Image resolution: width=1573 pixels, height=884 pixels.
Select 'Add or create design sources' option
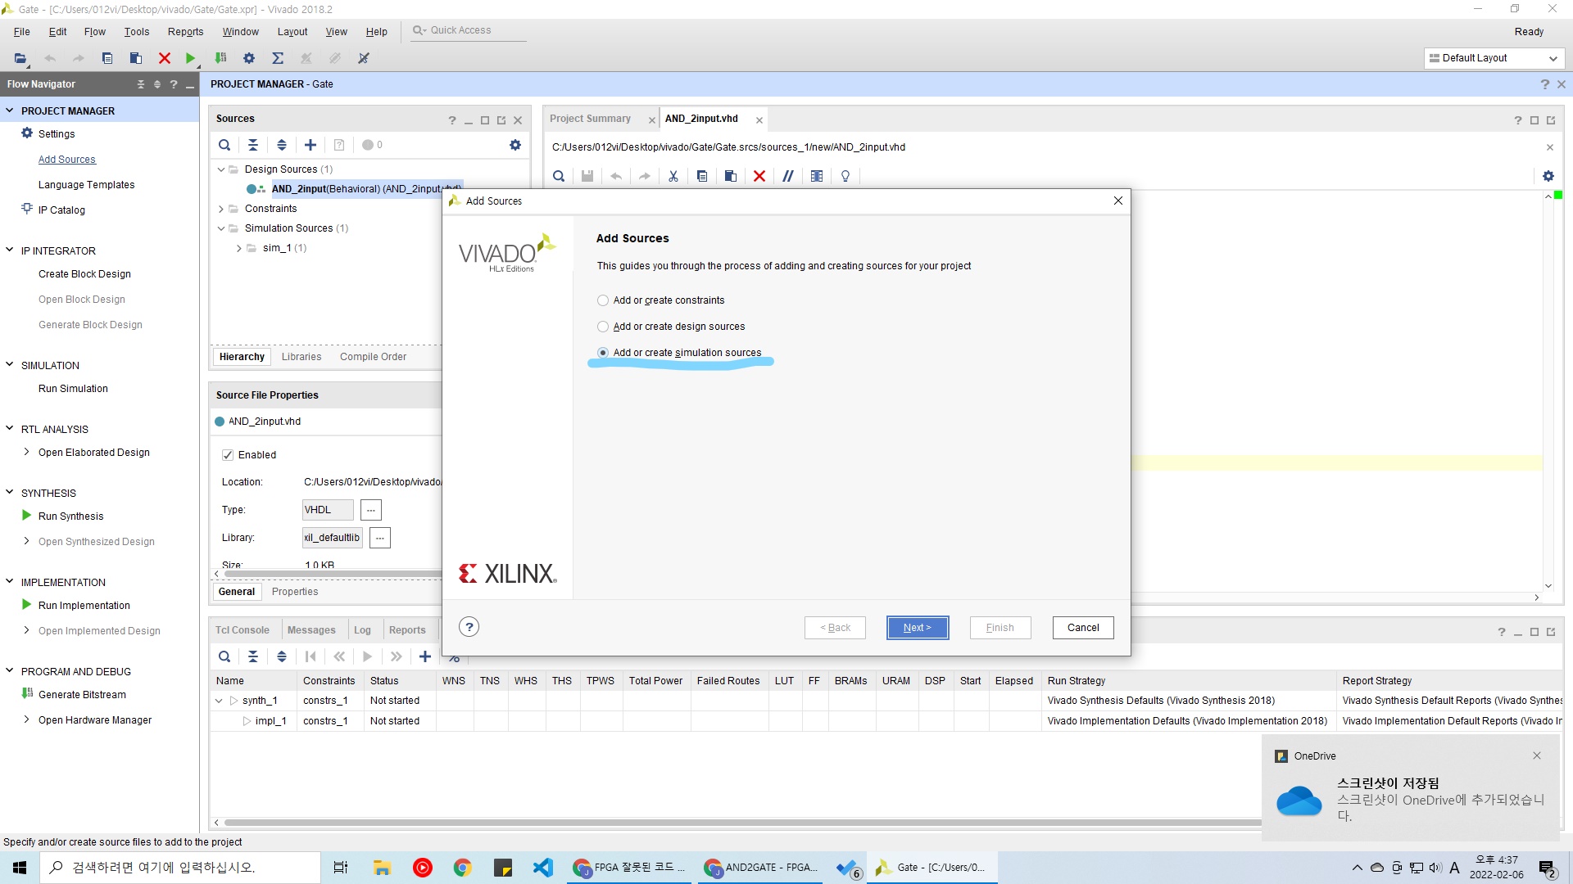tap(603, 327)
